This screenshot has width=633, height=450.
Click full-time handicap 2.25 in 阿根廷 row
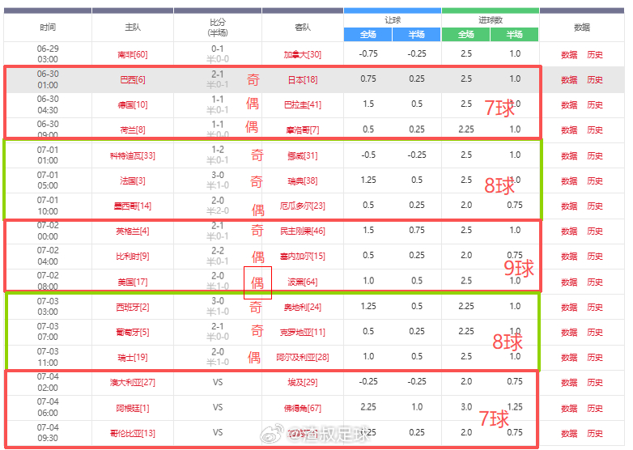368,407
